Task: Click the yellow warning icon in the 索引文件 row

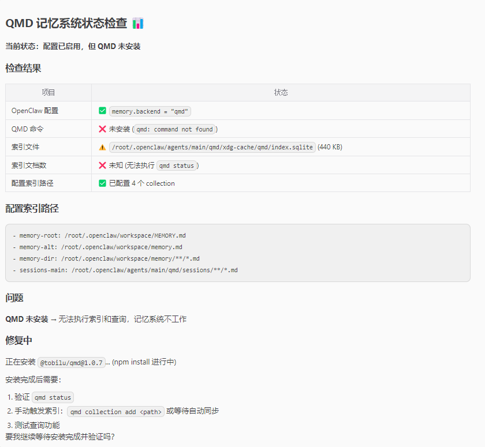Action: (x=102, y=147)
